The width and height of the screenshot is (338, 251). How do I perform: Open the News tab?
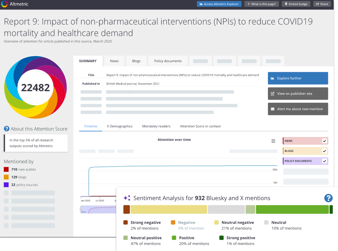[114, 61]
